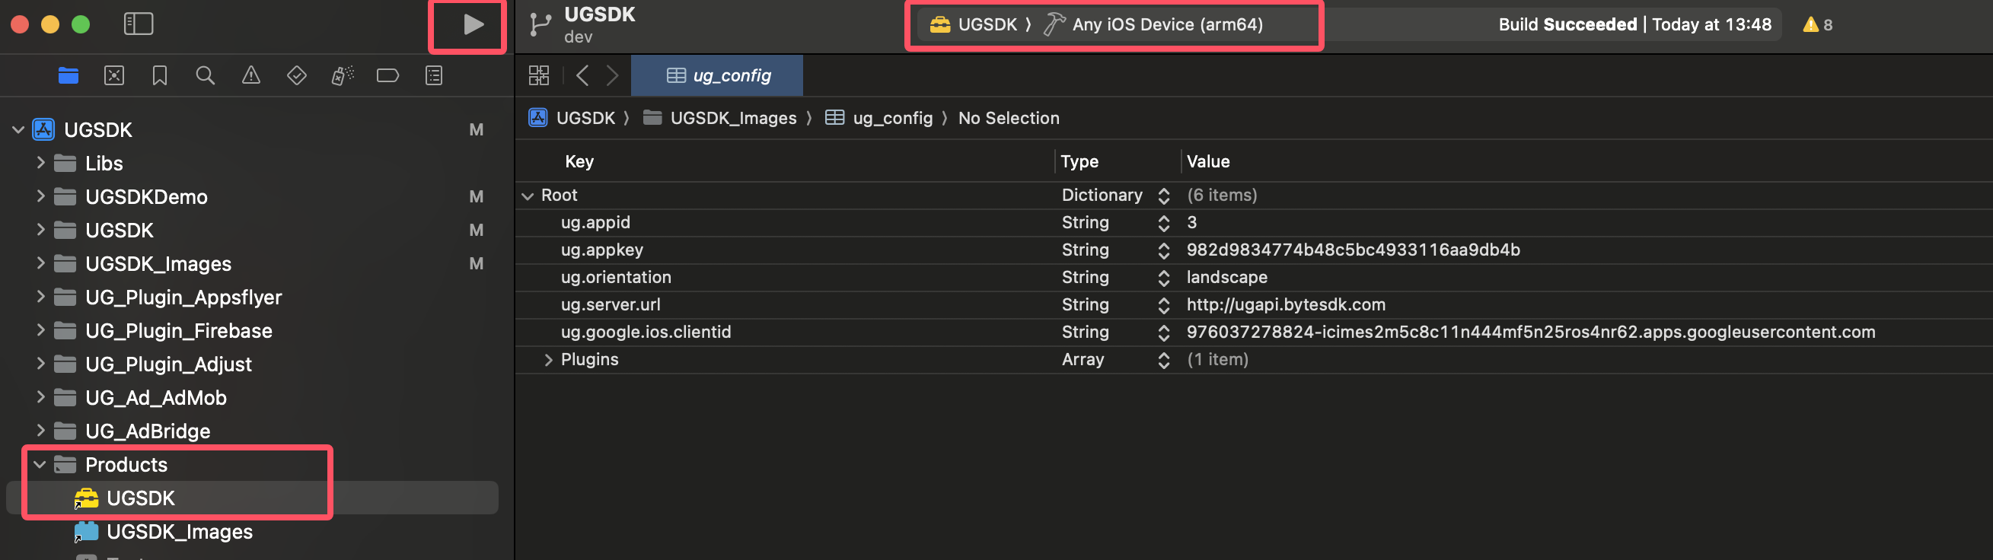This screenshot has height=560, width=1993.
Task: Expand the Libs folder
Action: [x=40, y=163]
